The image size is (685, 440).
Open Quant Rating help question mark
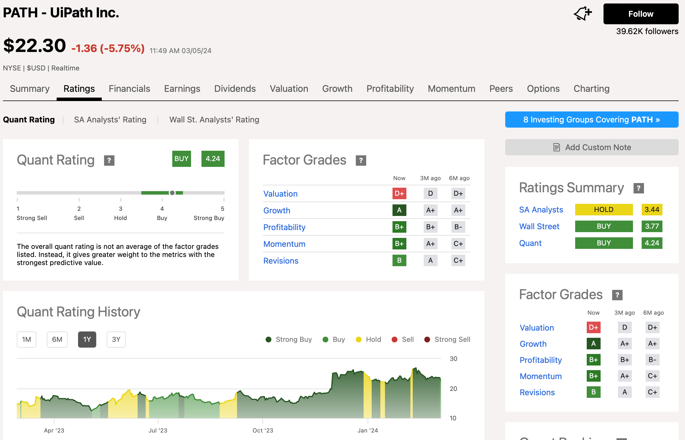(x=109, y=161)
